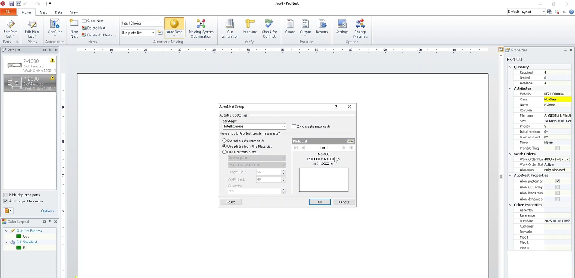This screenshot has height=278, width=575.
Task: Click Clear Nest in ribbon
Action: (93, 21)
